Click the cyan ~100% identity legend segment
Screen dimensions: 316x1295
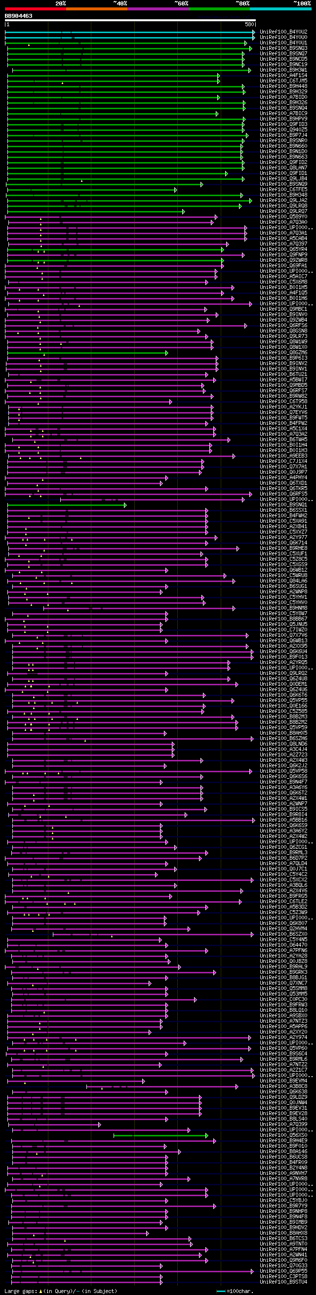tap(280, 8)
